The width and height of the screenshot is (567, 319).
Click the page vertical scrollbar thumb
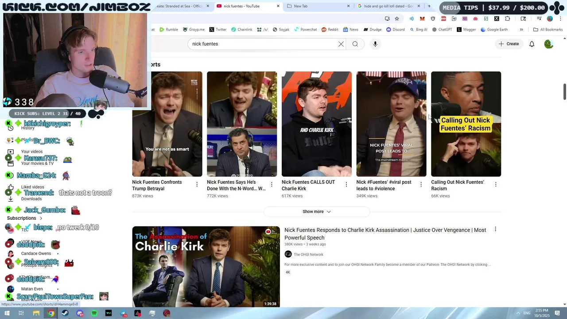coord(564,92)
